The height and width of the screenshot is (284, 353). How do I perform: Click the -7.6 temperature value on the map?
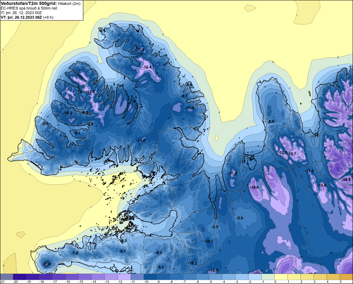click(x=45, y=123)
